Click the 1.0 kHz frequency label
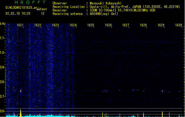This screenshot has height=117, width=185. pyautogui.click(x=2, y=53)
